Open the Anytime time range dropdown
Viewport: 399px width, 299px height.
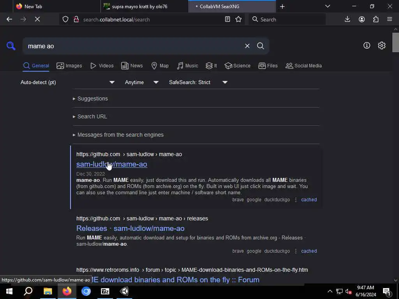pyautogui.click(x=141, y=83)
